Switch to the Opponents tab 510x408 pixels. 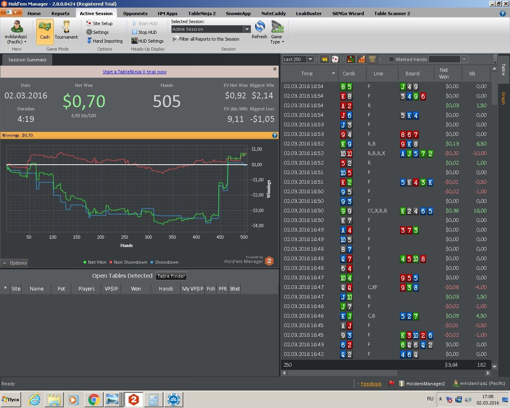135,14
